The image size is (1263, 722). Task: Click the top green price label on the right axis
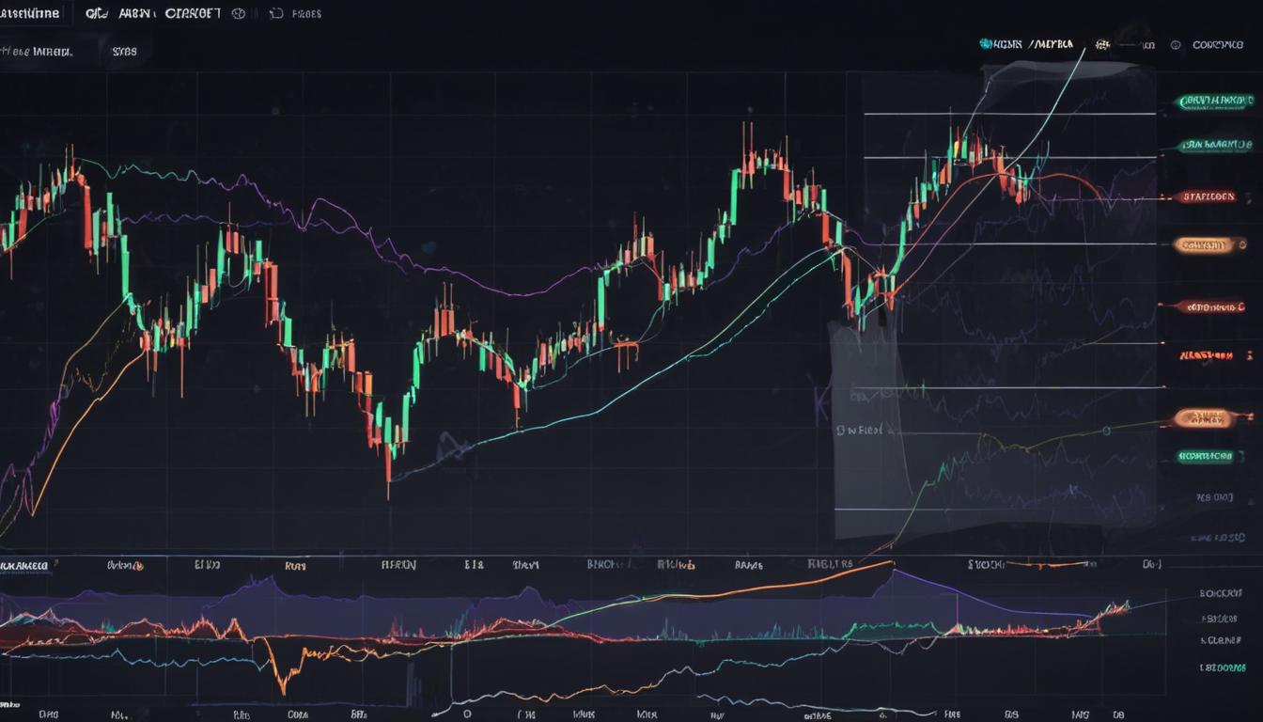coord(1216,100)
